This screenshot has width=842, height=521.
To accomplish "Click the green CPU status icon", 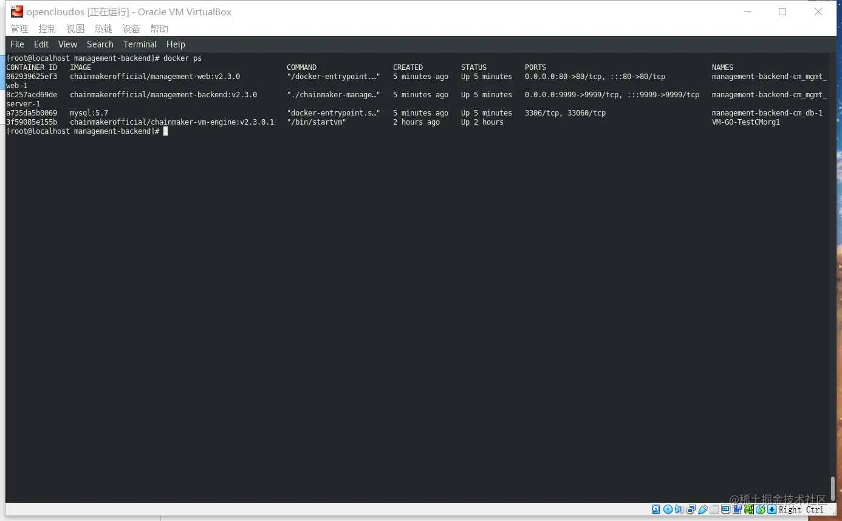I will 749,509.
